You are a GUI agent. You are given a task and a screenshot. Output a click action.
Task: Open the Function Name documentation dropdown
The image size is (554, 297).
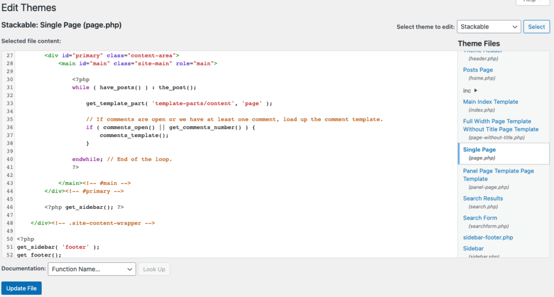click(x=92, y=269)
